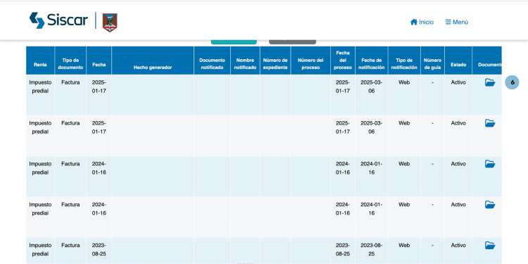Click the Renta column header
Image resolution: width=528 pixels, height=264 pixels.
click(40, 64)
